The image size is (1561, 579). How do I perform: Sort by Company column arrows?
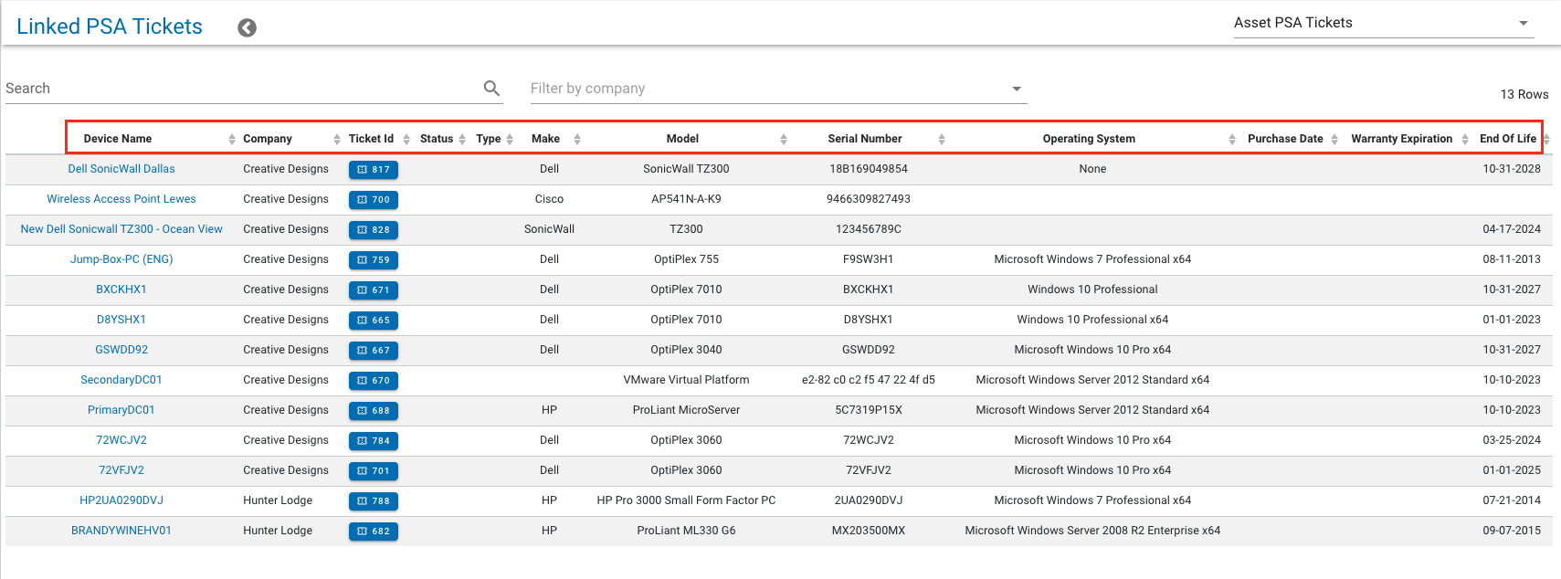(337, 139)
